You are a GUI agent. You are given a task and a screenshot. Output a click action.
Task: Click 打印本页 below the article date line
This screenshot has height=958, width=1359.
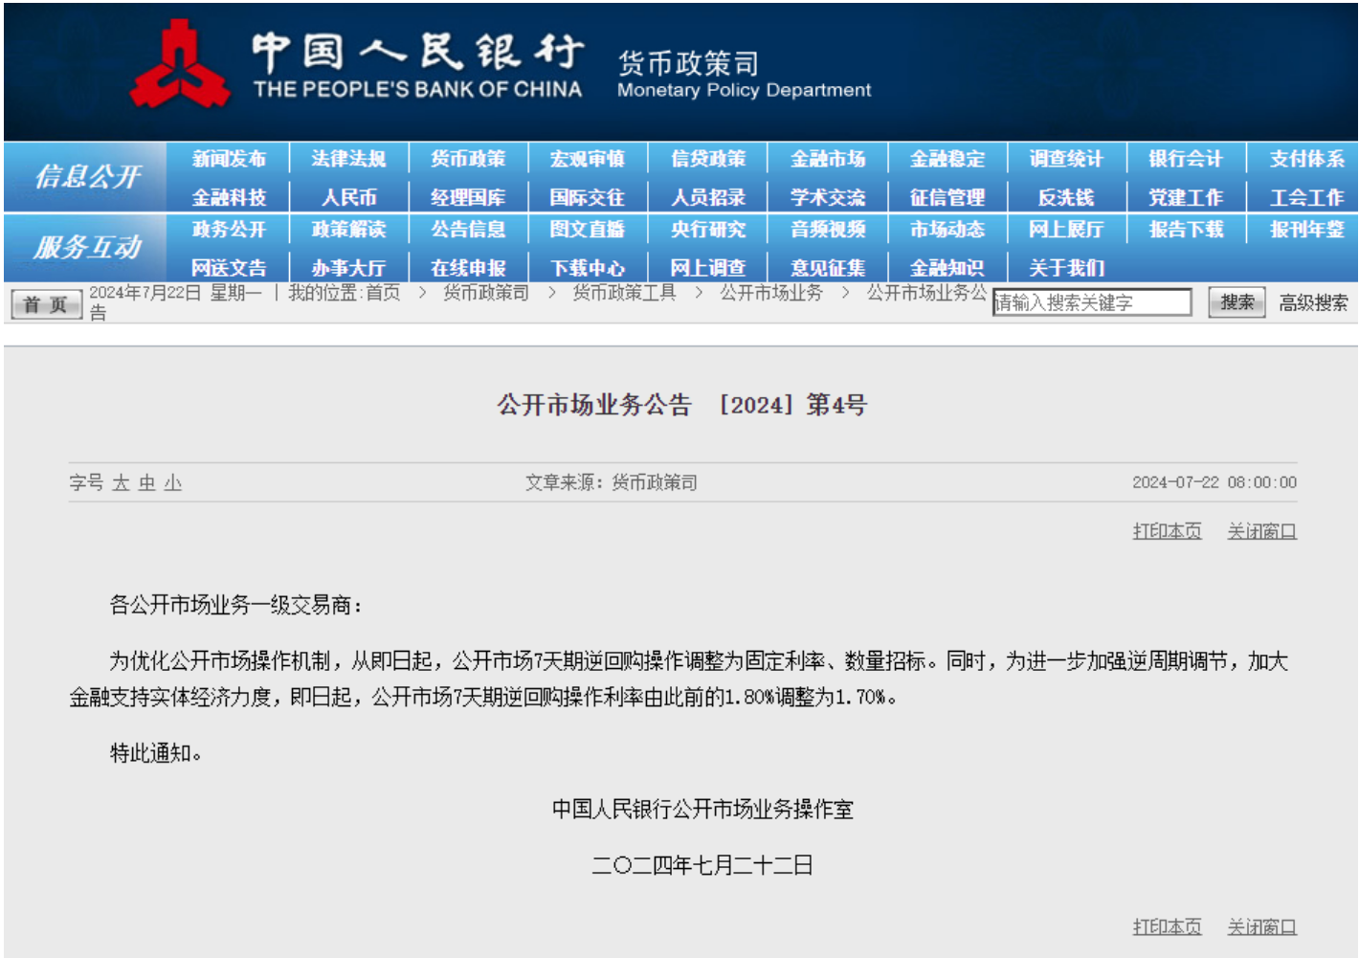coord(1168,531)
